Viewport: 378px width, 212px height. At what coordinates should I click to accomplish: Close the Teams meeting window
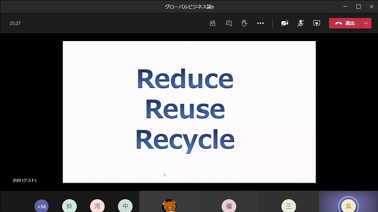pos(372,7)
